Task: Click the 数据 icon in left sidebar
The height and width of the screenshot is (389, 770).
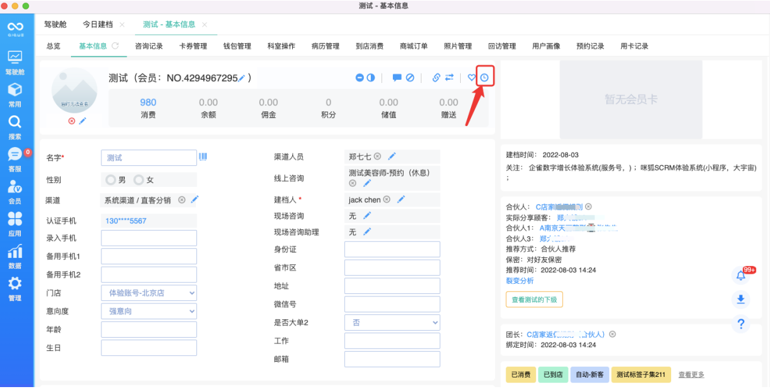Action: (14, 252)
